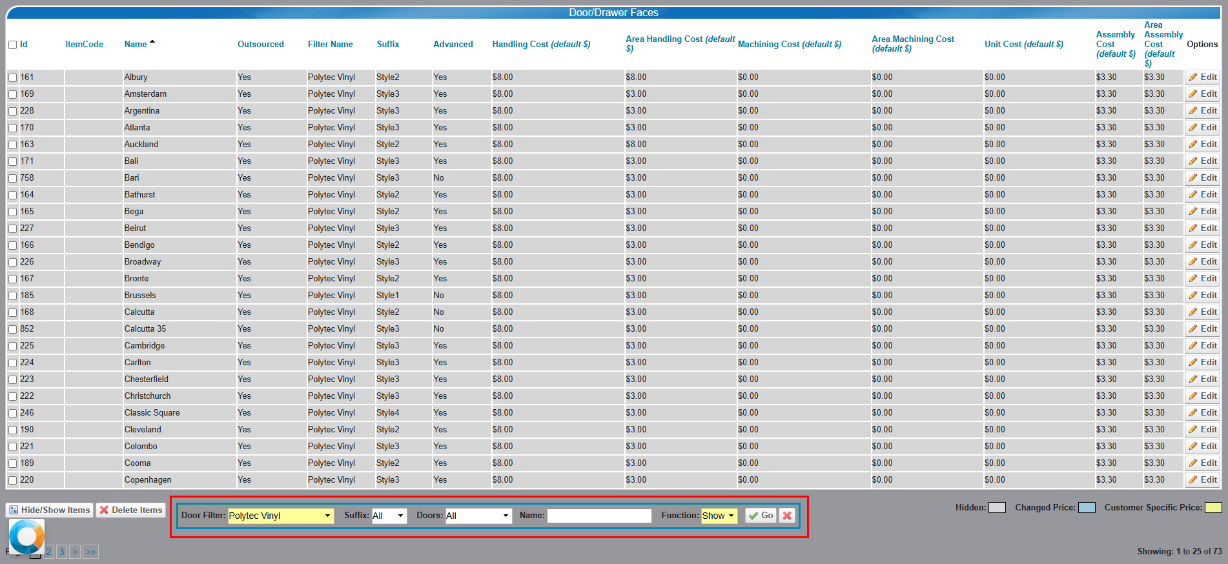The image size is (1228, 564).
Task: Click the pencil Edit icon for Argentina
Action: pos(1193,111)
